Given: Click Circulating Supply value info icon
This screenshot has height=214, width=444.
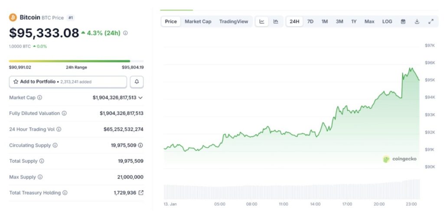Looking at the screenshot, I should click(140, 145).
